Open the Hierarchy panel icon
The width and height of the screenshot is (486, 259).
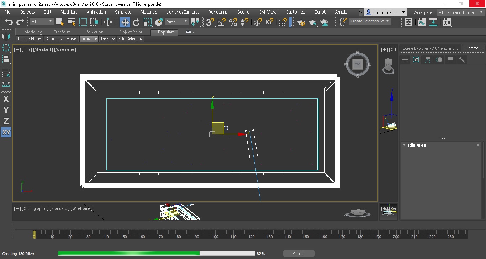click(428, 60)
